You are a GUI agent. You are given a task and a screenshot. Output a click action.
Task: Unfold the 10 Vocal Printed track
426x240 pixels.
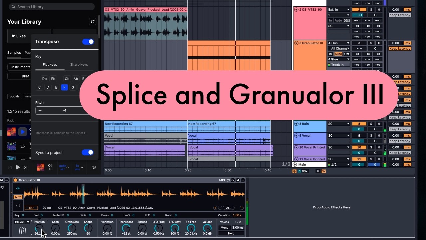point(296,147)
